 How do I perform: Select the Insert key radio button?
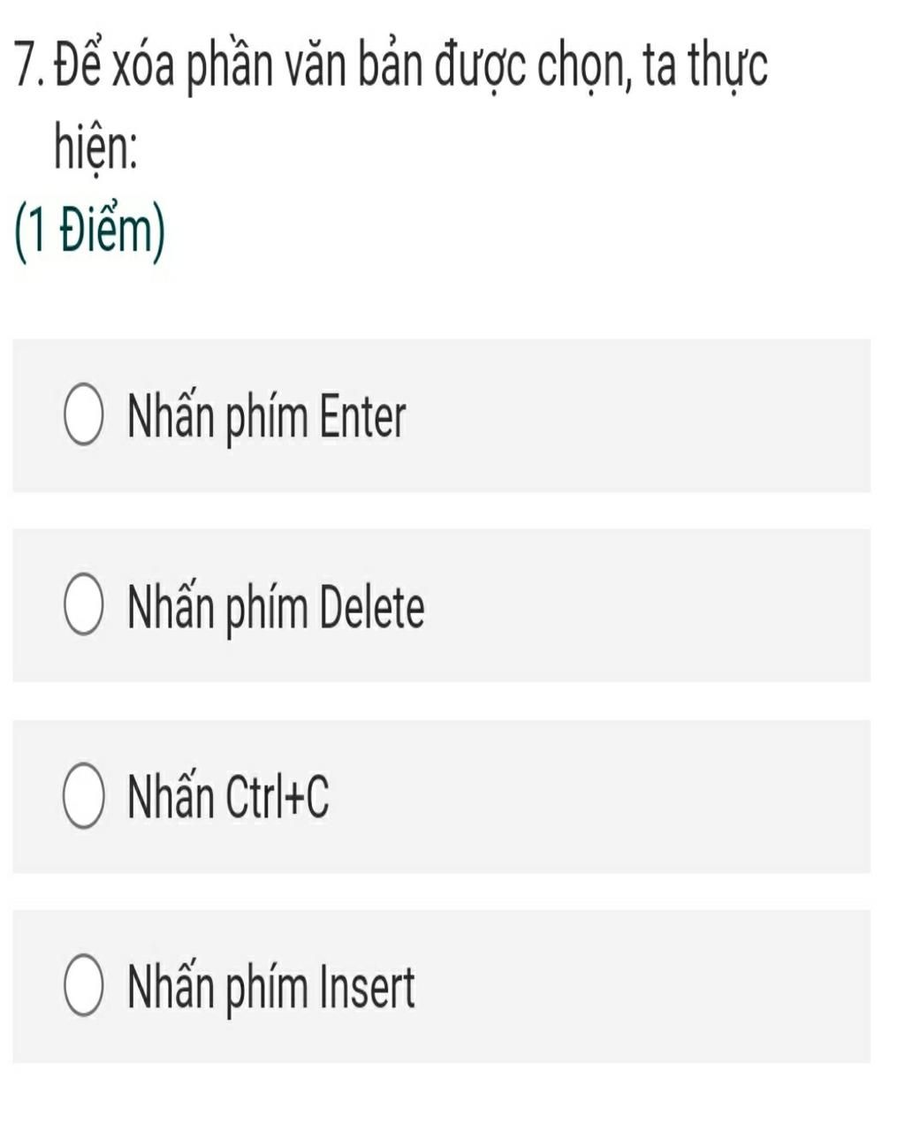click(x=83, y=987)
